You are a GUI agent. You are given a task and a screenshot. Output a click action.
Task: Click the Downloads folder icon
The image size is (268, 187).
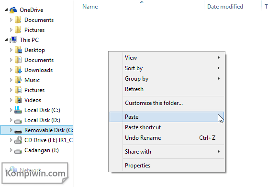tap(18, 70)
